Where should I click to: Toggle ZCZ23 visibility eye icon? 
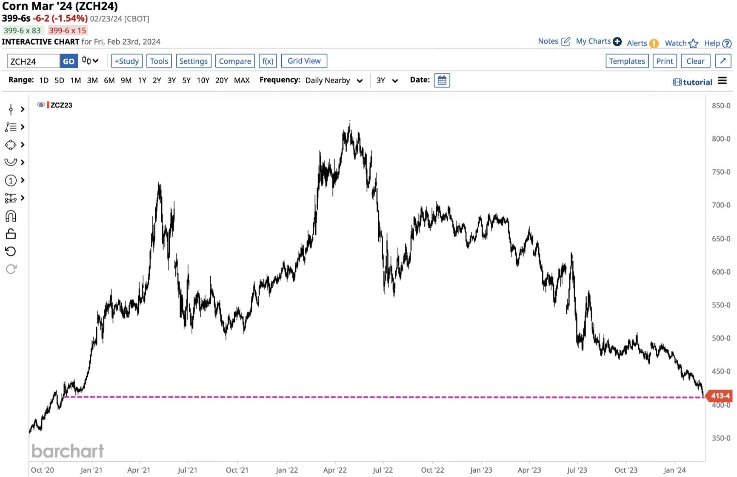pos(41,105)
